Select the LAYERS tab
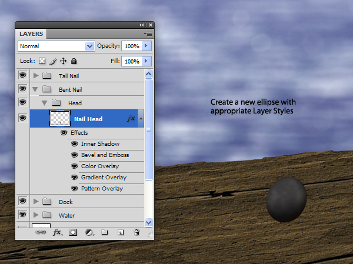Screen dimensions: 353x264 pos(31,34)
